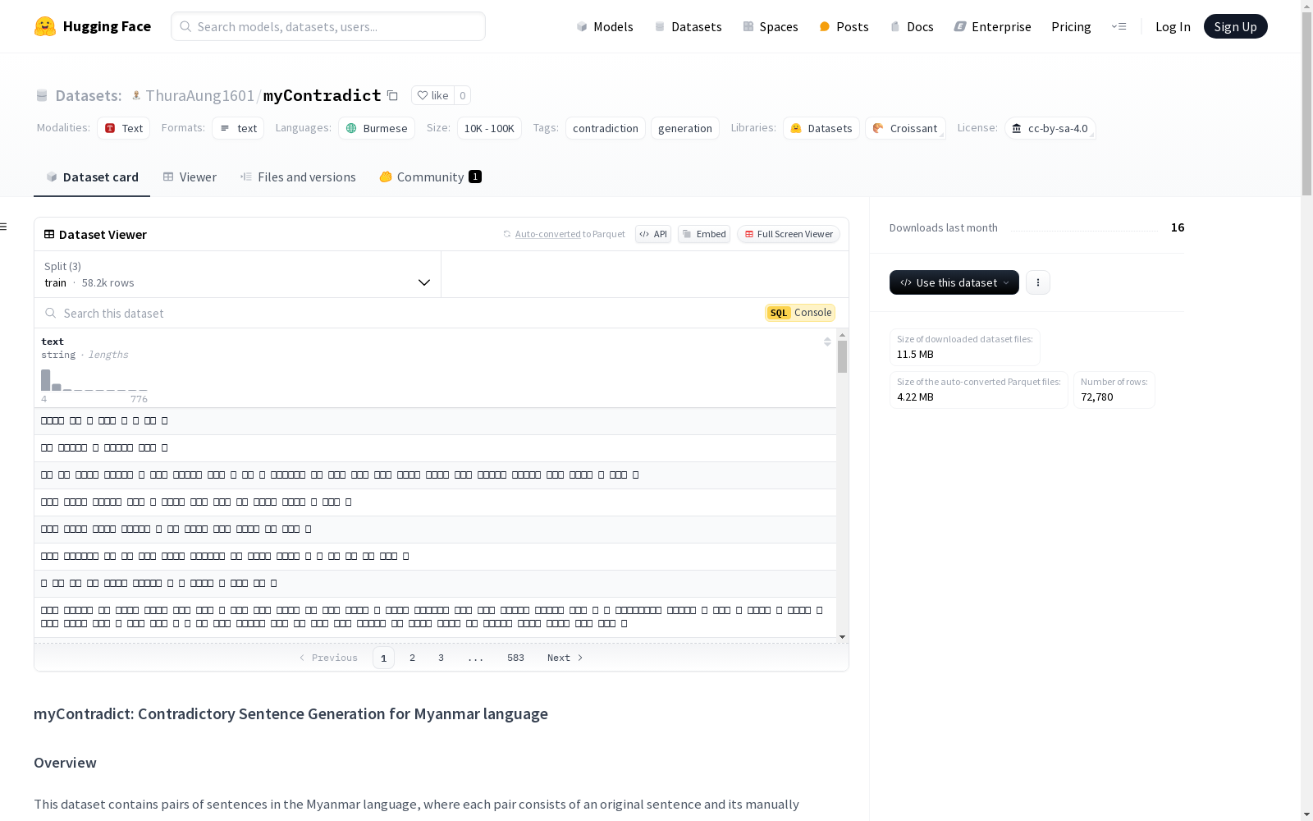The image size is (1313, 821).
Task: Open ThuraAung1601 user profile
Action: tap(199, 95)
